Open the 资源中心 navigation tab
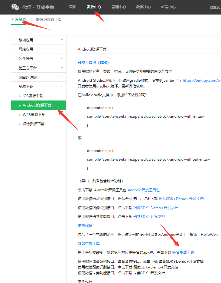 (94, 7)
